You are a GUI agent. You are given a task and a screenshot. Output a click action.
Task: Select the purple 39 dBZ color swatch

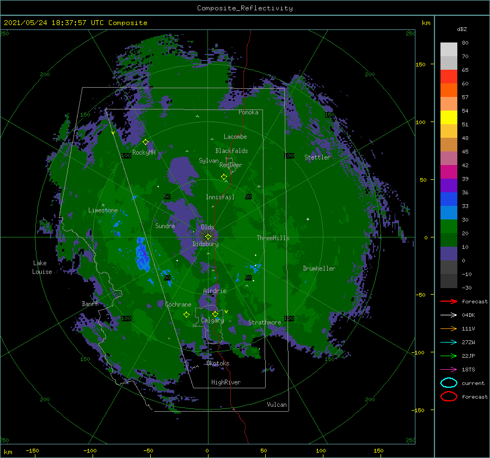449,185
